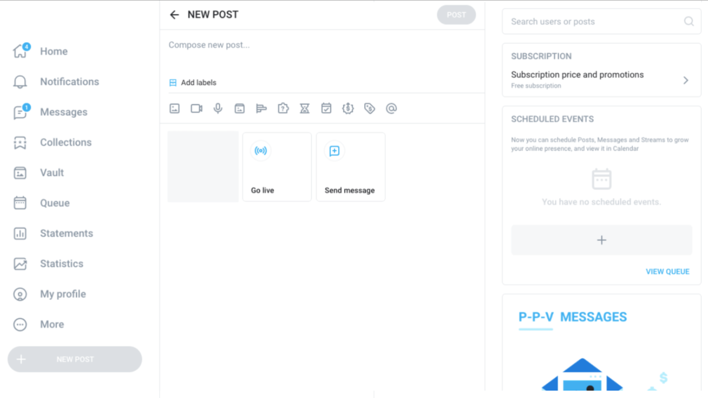
Task: Navigate to Statistics section
Action: pos(62,263)
